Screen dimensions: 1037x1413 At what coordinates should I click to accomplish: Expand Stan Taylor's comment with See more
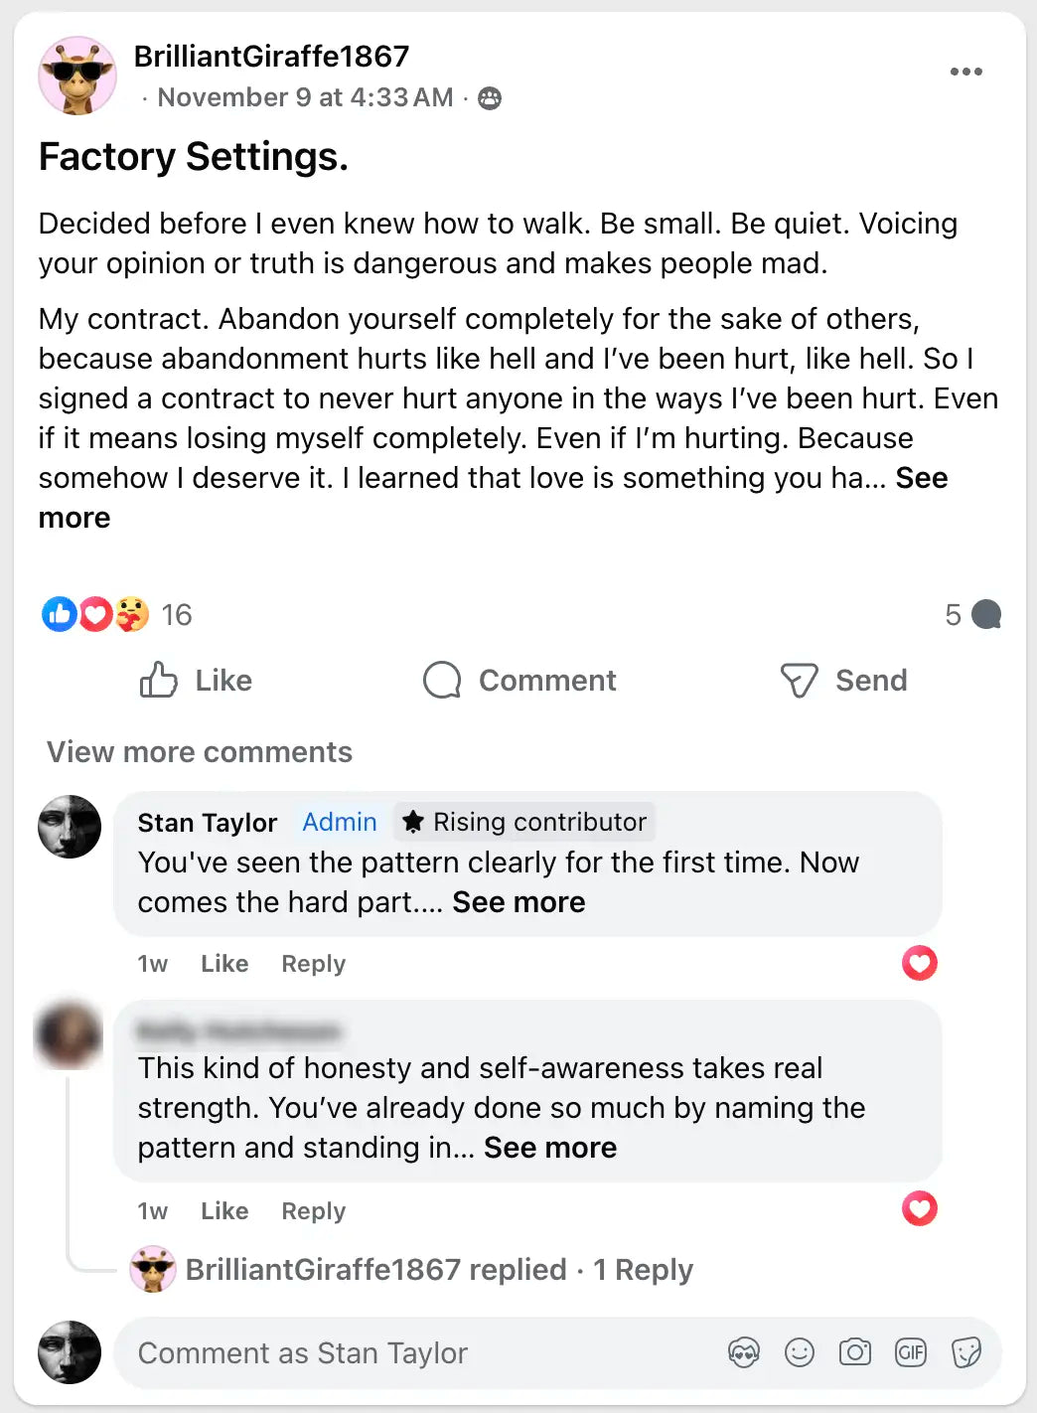[518, 902]
